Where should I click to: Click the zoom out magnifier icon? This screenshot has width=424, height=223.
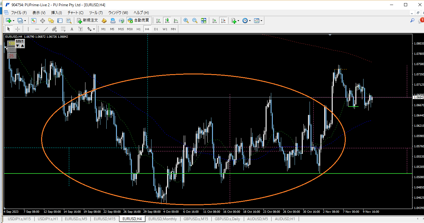click(x=195, y=21)
